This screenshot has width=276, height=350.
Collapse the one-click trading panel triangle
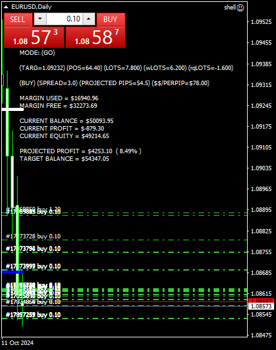(x=6, y=7)
